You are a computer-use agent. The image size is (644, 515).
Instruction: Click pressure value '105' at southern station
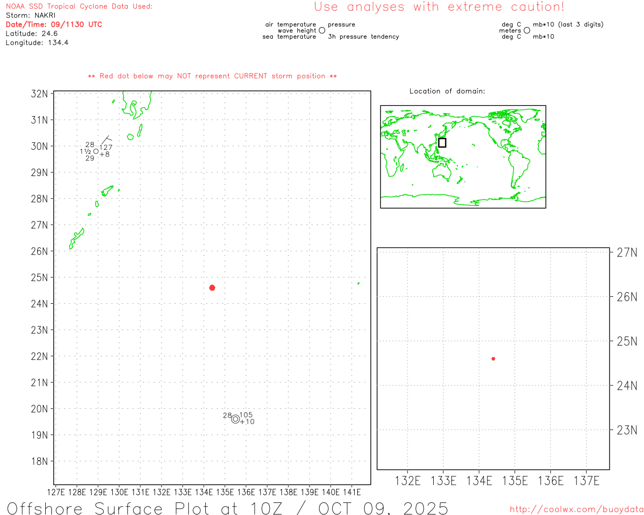pyautogui.click(x=246, y=415)
